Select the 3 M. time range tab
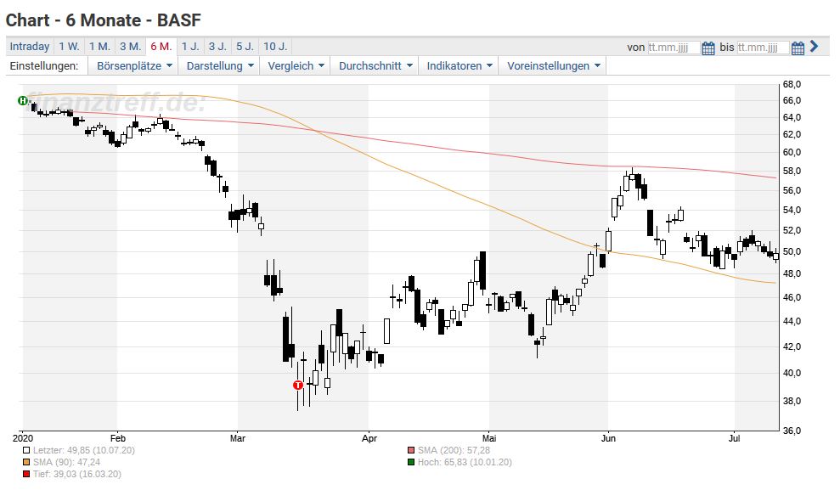840x490 pixels. [130, 47]
